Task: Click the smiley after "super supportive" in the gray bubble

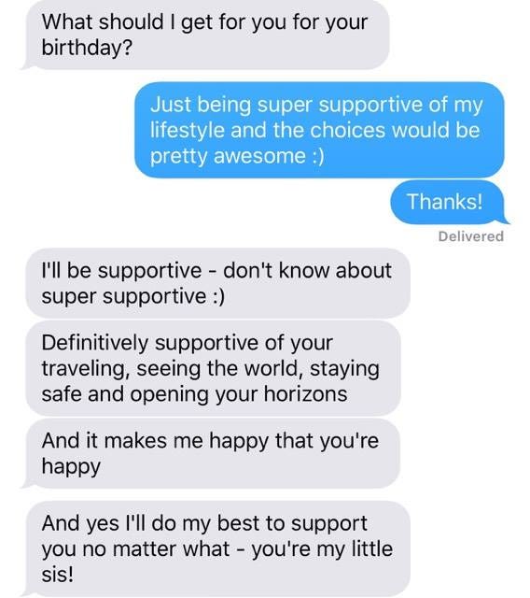Action: click(x=217, y=296)
